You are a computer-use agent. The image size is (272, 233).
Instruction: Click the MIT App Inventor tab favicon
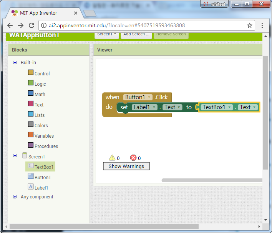(x=15, y=13)
